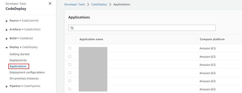Focus the applications search field
Image resolution: width=242 pixels, height=93 pixels.
tap(142, 28)
